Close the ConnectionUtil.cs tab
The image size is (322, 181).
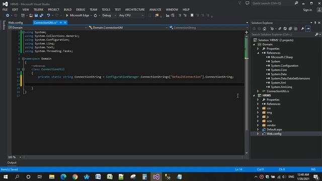point(65,23)
